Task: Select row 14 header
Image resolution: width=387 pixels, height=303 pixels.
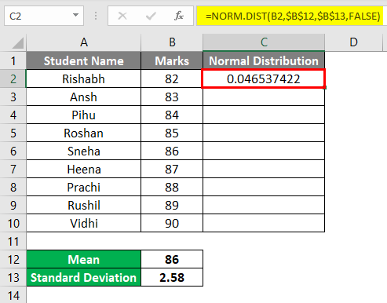Action: click(x=13, y=295)
